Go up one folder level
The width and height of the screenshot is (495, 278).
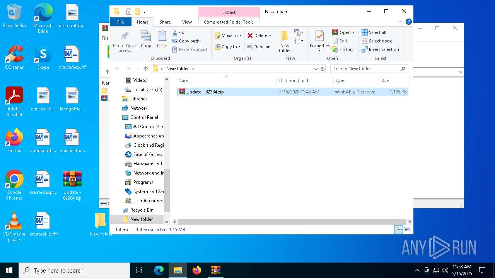tap(145, 69)
